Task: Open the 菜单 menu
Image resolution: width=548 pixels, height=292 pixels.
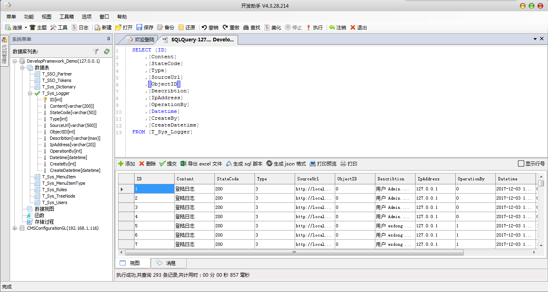Action: (x=11, y=17)
